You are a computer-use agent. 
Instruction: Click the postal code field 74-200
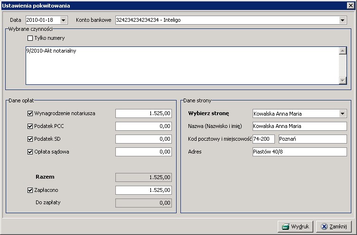264,139
